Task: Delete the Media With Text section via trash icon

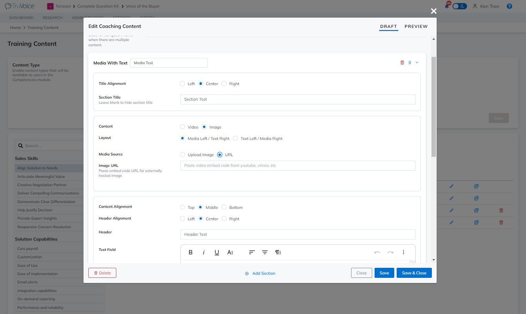Action: pos(402,63)
